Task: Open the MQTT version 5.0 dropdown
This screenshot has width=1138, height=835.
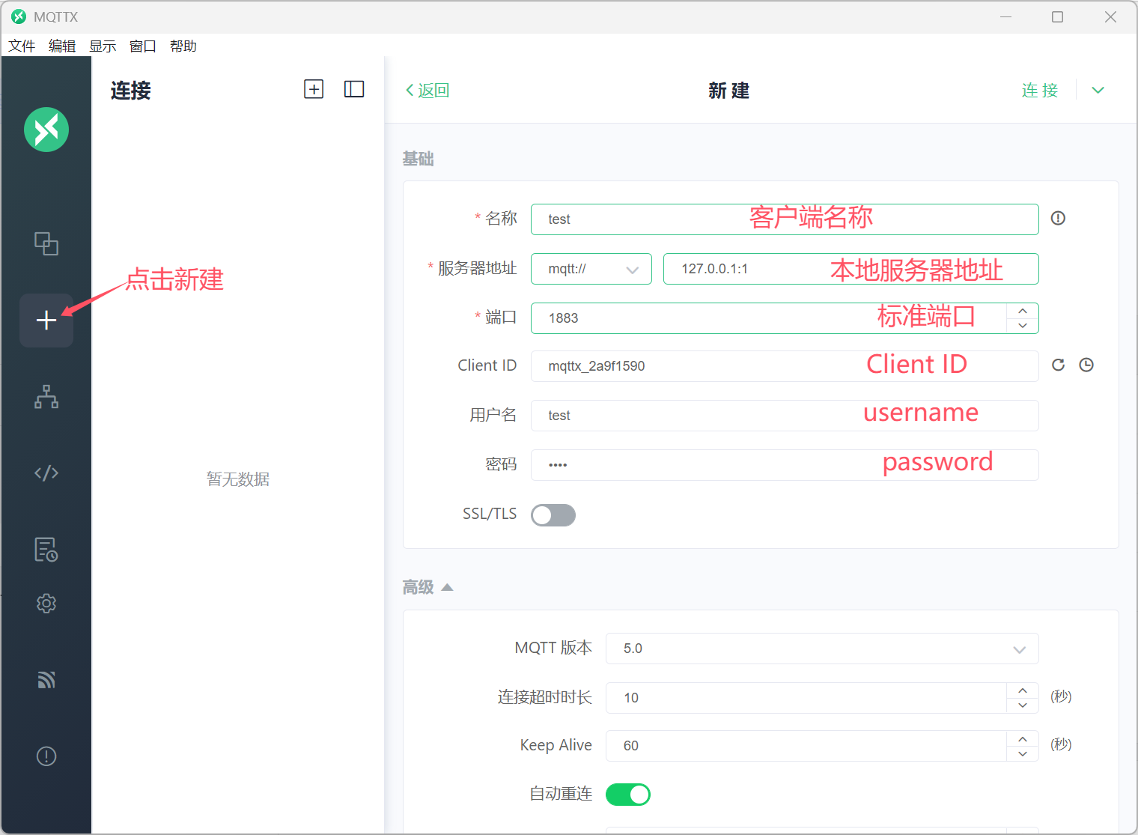Action: click(822, 649)
